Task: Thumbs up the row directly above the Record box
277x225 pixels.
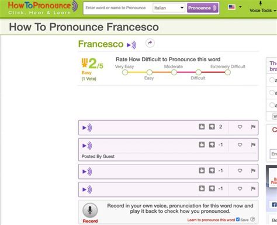Action: [x=202, y=188]
